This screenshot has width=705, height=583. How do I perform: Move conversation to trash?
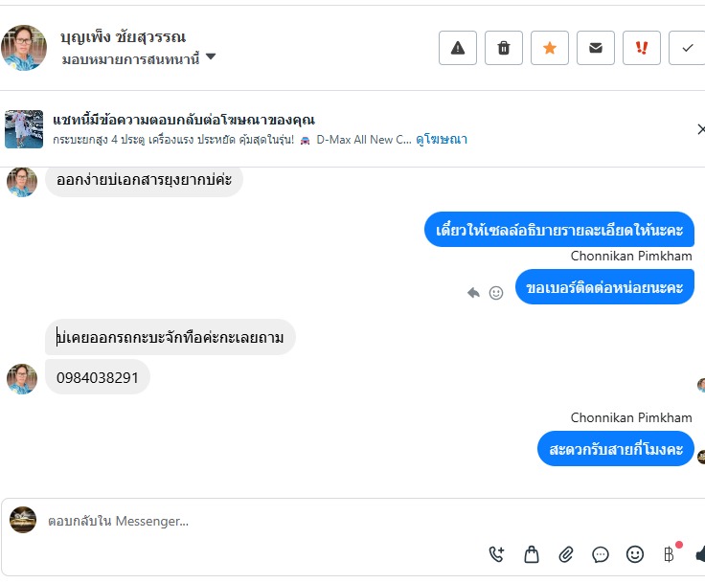click(x=503, y=48)
